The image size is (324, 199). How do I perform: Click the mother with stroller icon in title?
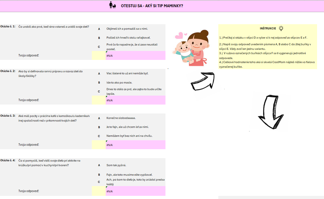(112, 5)
